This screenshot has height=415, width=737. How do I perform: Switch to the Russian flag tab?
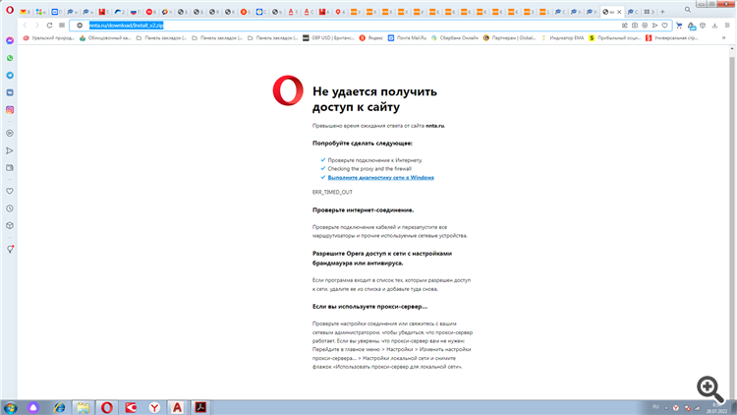(x=136, y=12)
